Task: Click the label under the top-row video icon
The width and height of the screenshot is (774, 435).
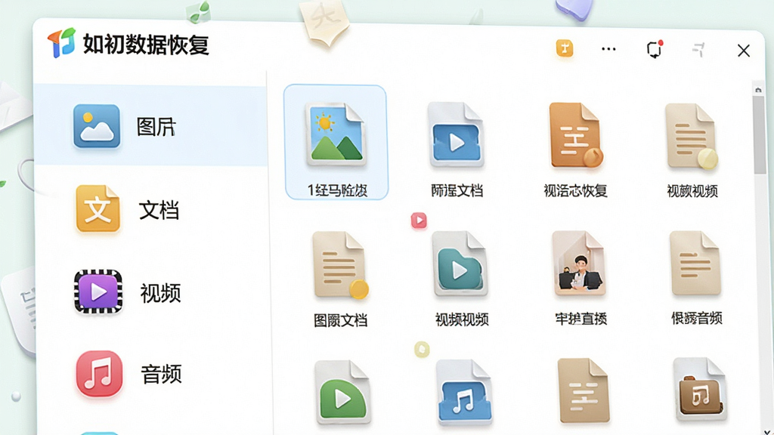Action: (457, 190)
